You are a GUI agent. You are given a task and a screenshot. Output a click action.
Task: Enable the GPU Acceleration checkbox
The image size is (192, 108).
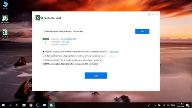coord(43,64)
